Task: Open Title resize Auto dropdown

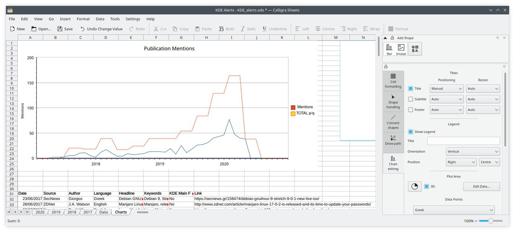Action: click(483, 89)
